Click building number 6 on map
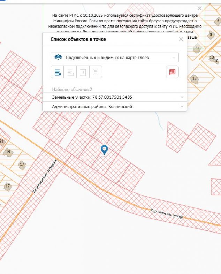The height and width of the screenshot is (274, 221). coord(218,21)
